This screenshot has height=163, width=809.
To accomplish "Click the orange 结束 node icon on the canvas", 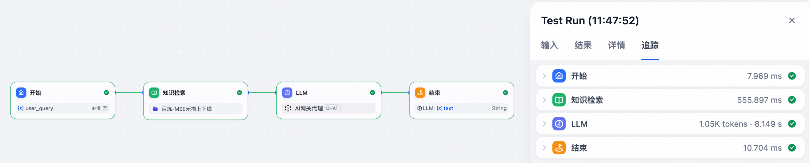I will 420,93.
